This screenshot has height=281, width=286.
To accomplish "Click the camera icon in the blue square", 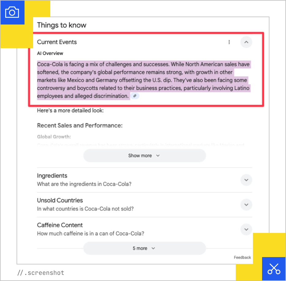I will (12, 12).
